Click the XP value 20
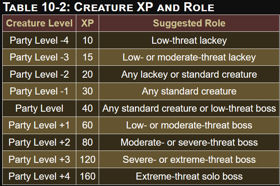This screenshot has height=186, width=280. click(x=87, y=74)
